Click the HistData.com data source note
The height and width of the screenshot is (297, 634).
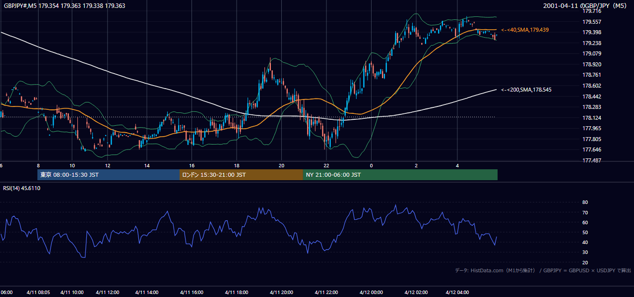543,270
